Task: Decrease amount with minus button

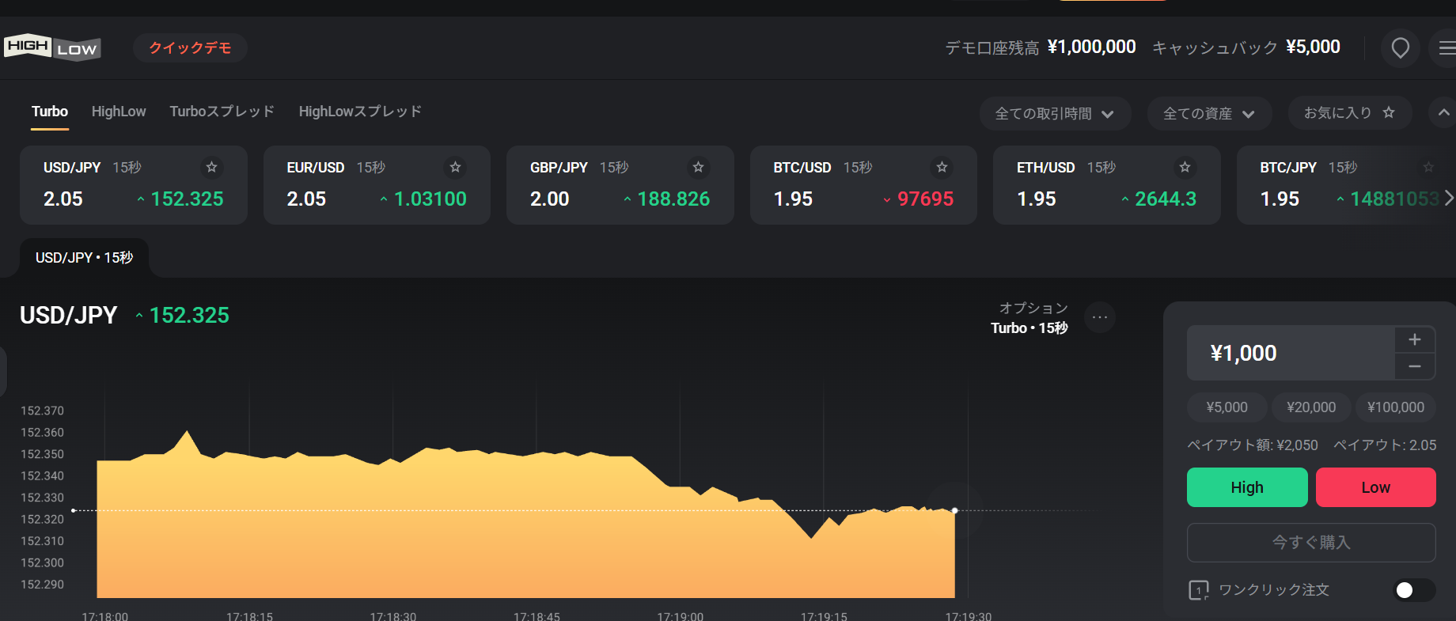Action: (1415, 367)
